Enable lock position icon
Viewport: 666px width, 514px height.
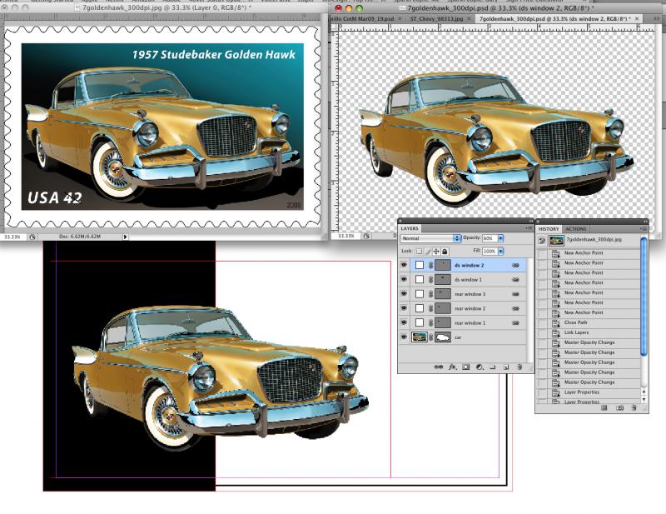click(x=436, y=252)
